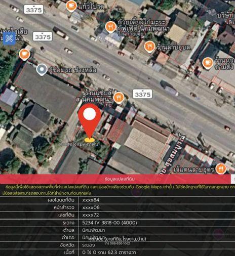Click the coffee marker below measuring tool
The image size is (235, 256).
click(24, 55)
